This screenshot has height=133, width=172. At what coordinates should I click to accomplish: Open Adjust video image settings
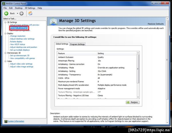click(x=21, y=67)
